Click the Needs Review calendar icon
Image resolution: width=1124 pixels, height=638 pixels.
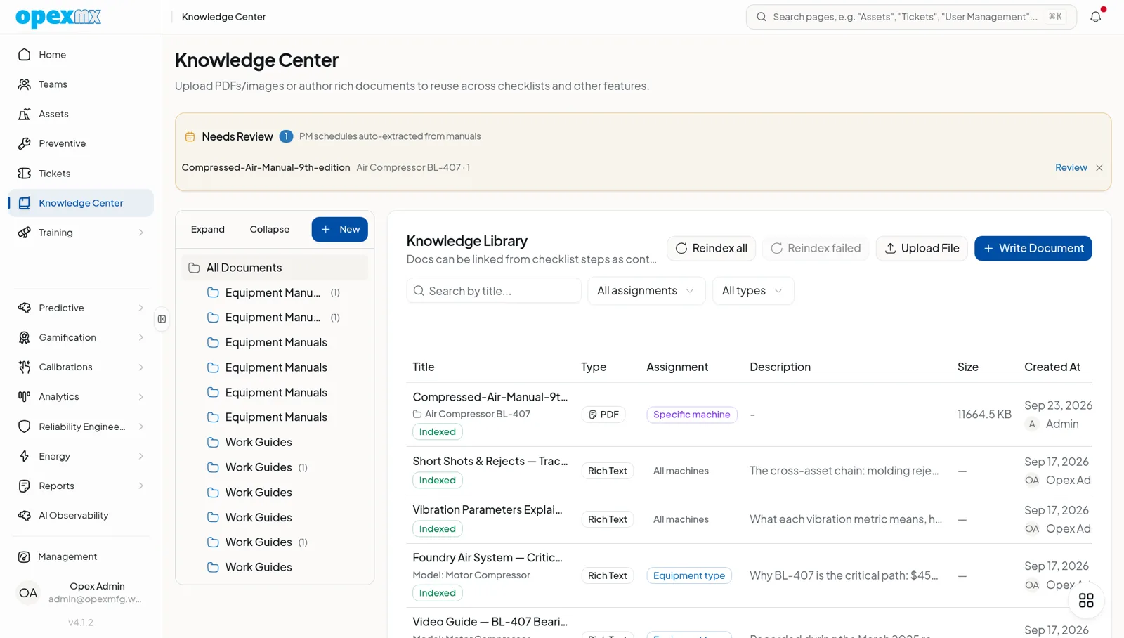(x=190, y=136)
